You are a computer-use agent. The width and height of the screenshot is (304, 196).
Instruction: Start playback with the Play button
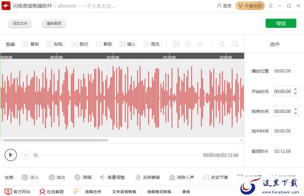(11, 155)
